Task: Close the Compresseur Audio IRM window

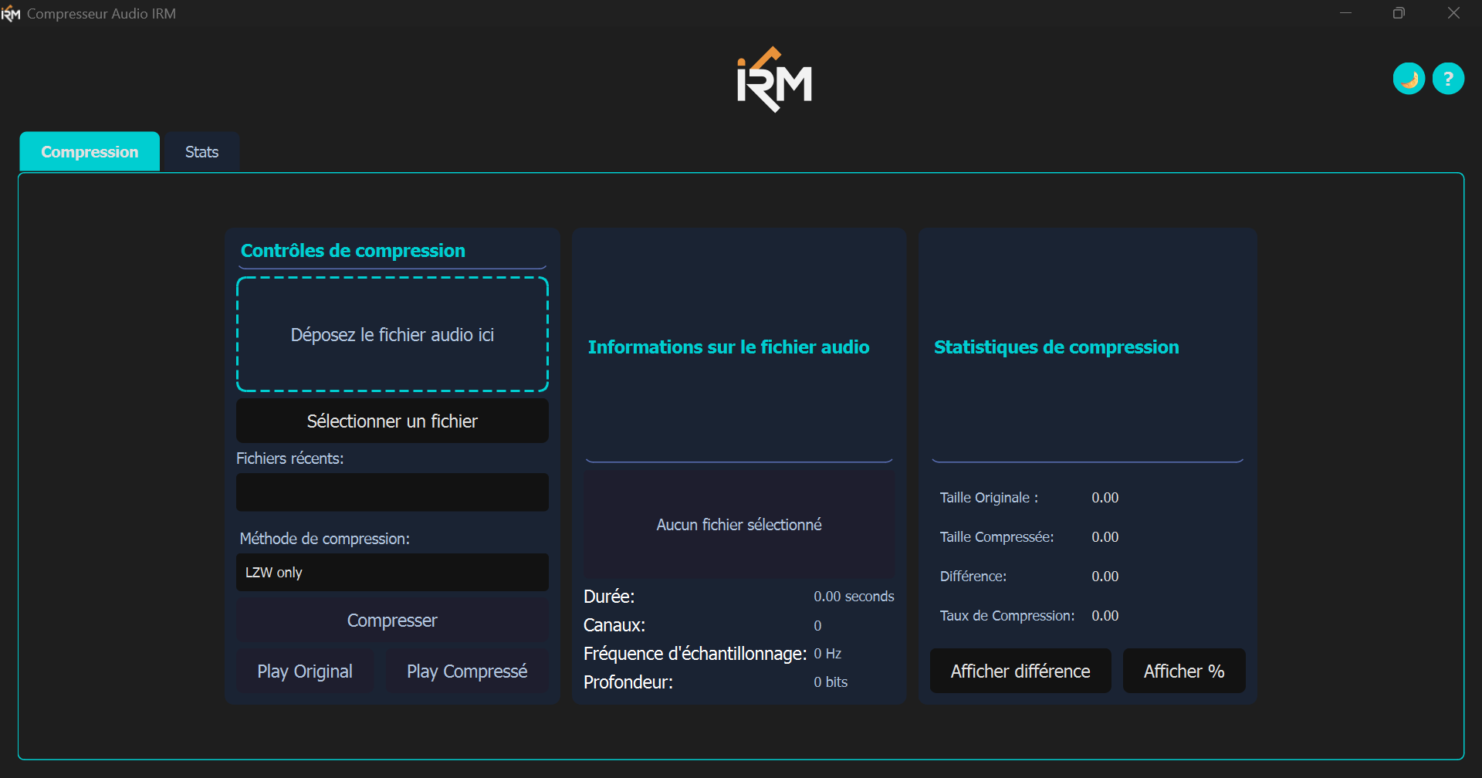Action: (1453, 13)
